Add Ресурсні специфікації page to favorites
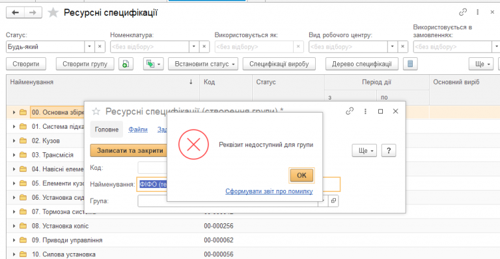The height and width of the screenshot is (259, 500). 53,13
